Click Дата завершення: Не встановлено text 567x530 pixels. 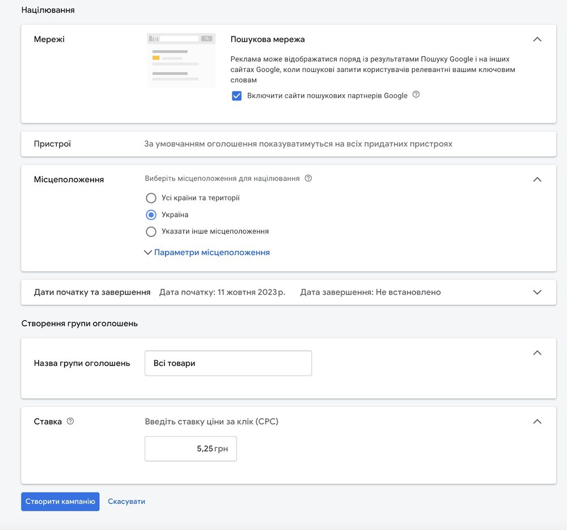coord(371,292)
